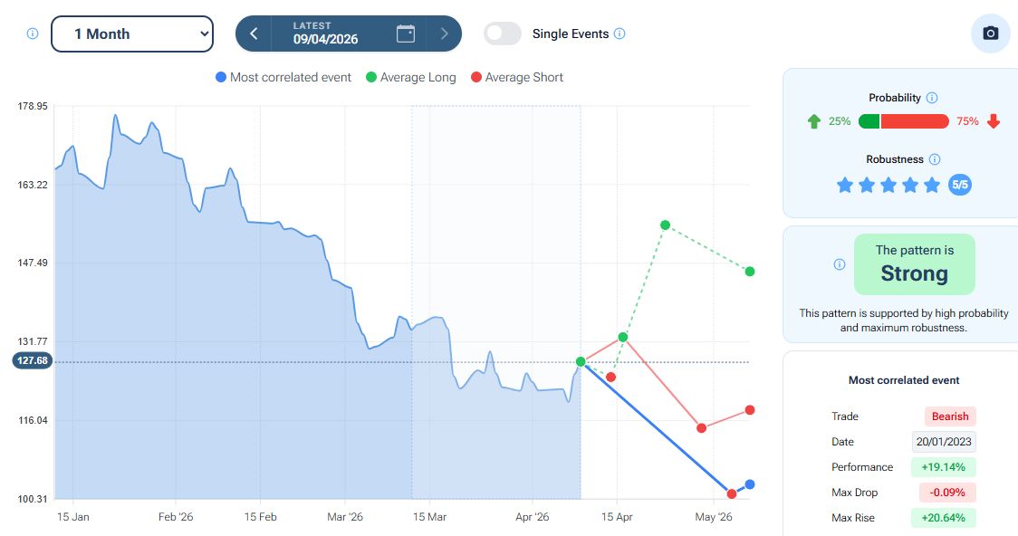Click the LATEST 09/04/2026 date field
Image resolution: width=1018 pixels, height=536 pixels.
click(x=325, y=33)
